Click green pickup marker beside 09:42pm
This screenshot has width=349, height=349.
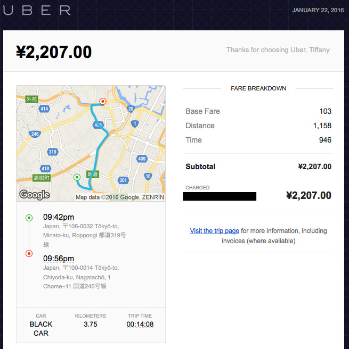[29, 218]
